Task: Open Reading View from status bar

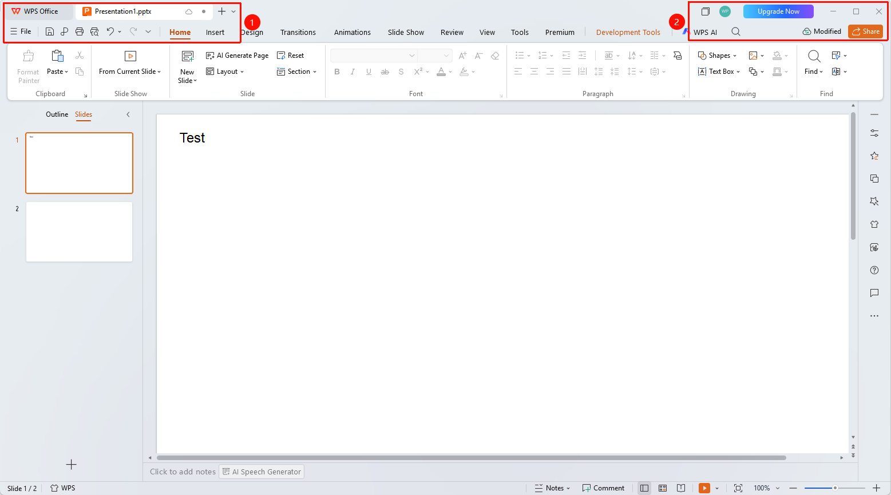Action: coord(681,488)
